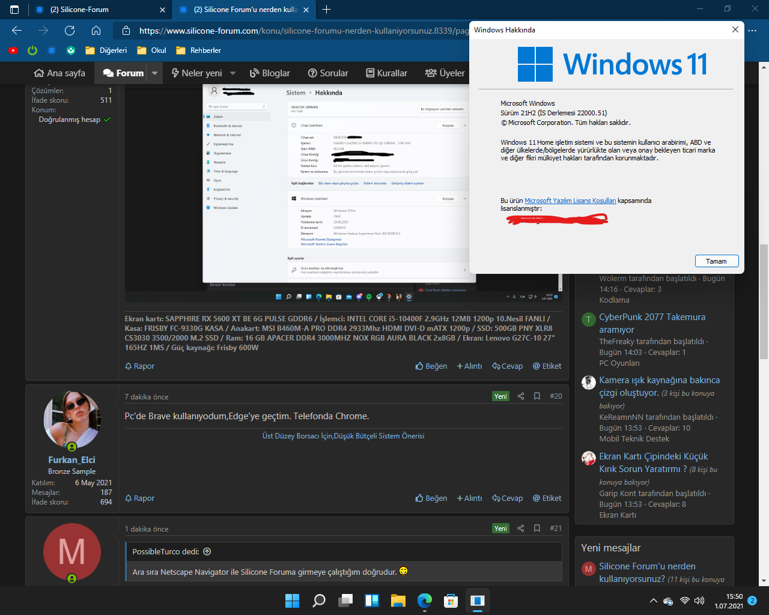Open a new browser tab
Viewport: 769px width, 615px height.
pyautogui.click(x=327, y=10)
